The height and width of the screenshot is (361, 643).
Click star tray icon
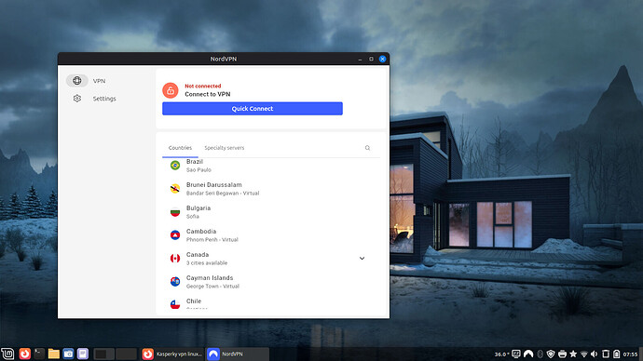pyautogui.click(x=573, y=354)
